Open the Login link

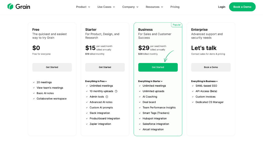click(221, 7)
